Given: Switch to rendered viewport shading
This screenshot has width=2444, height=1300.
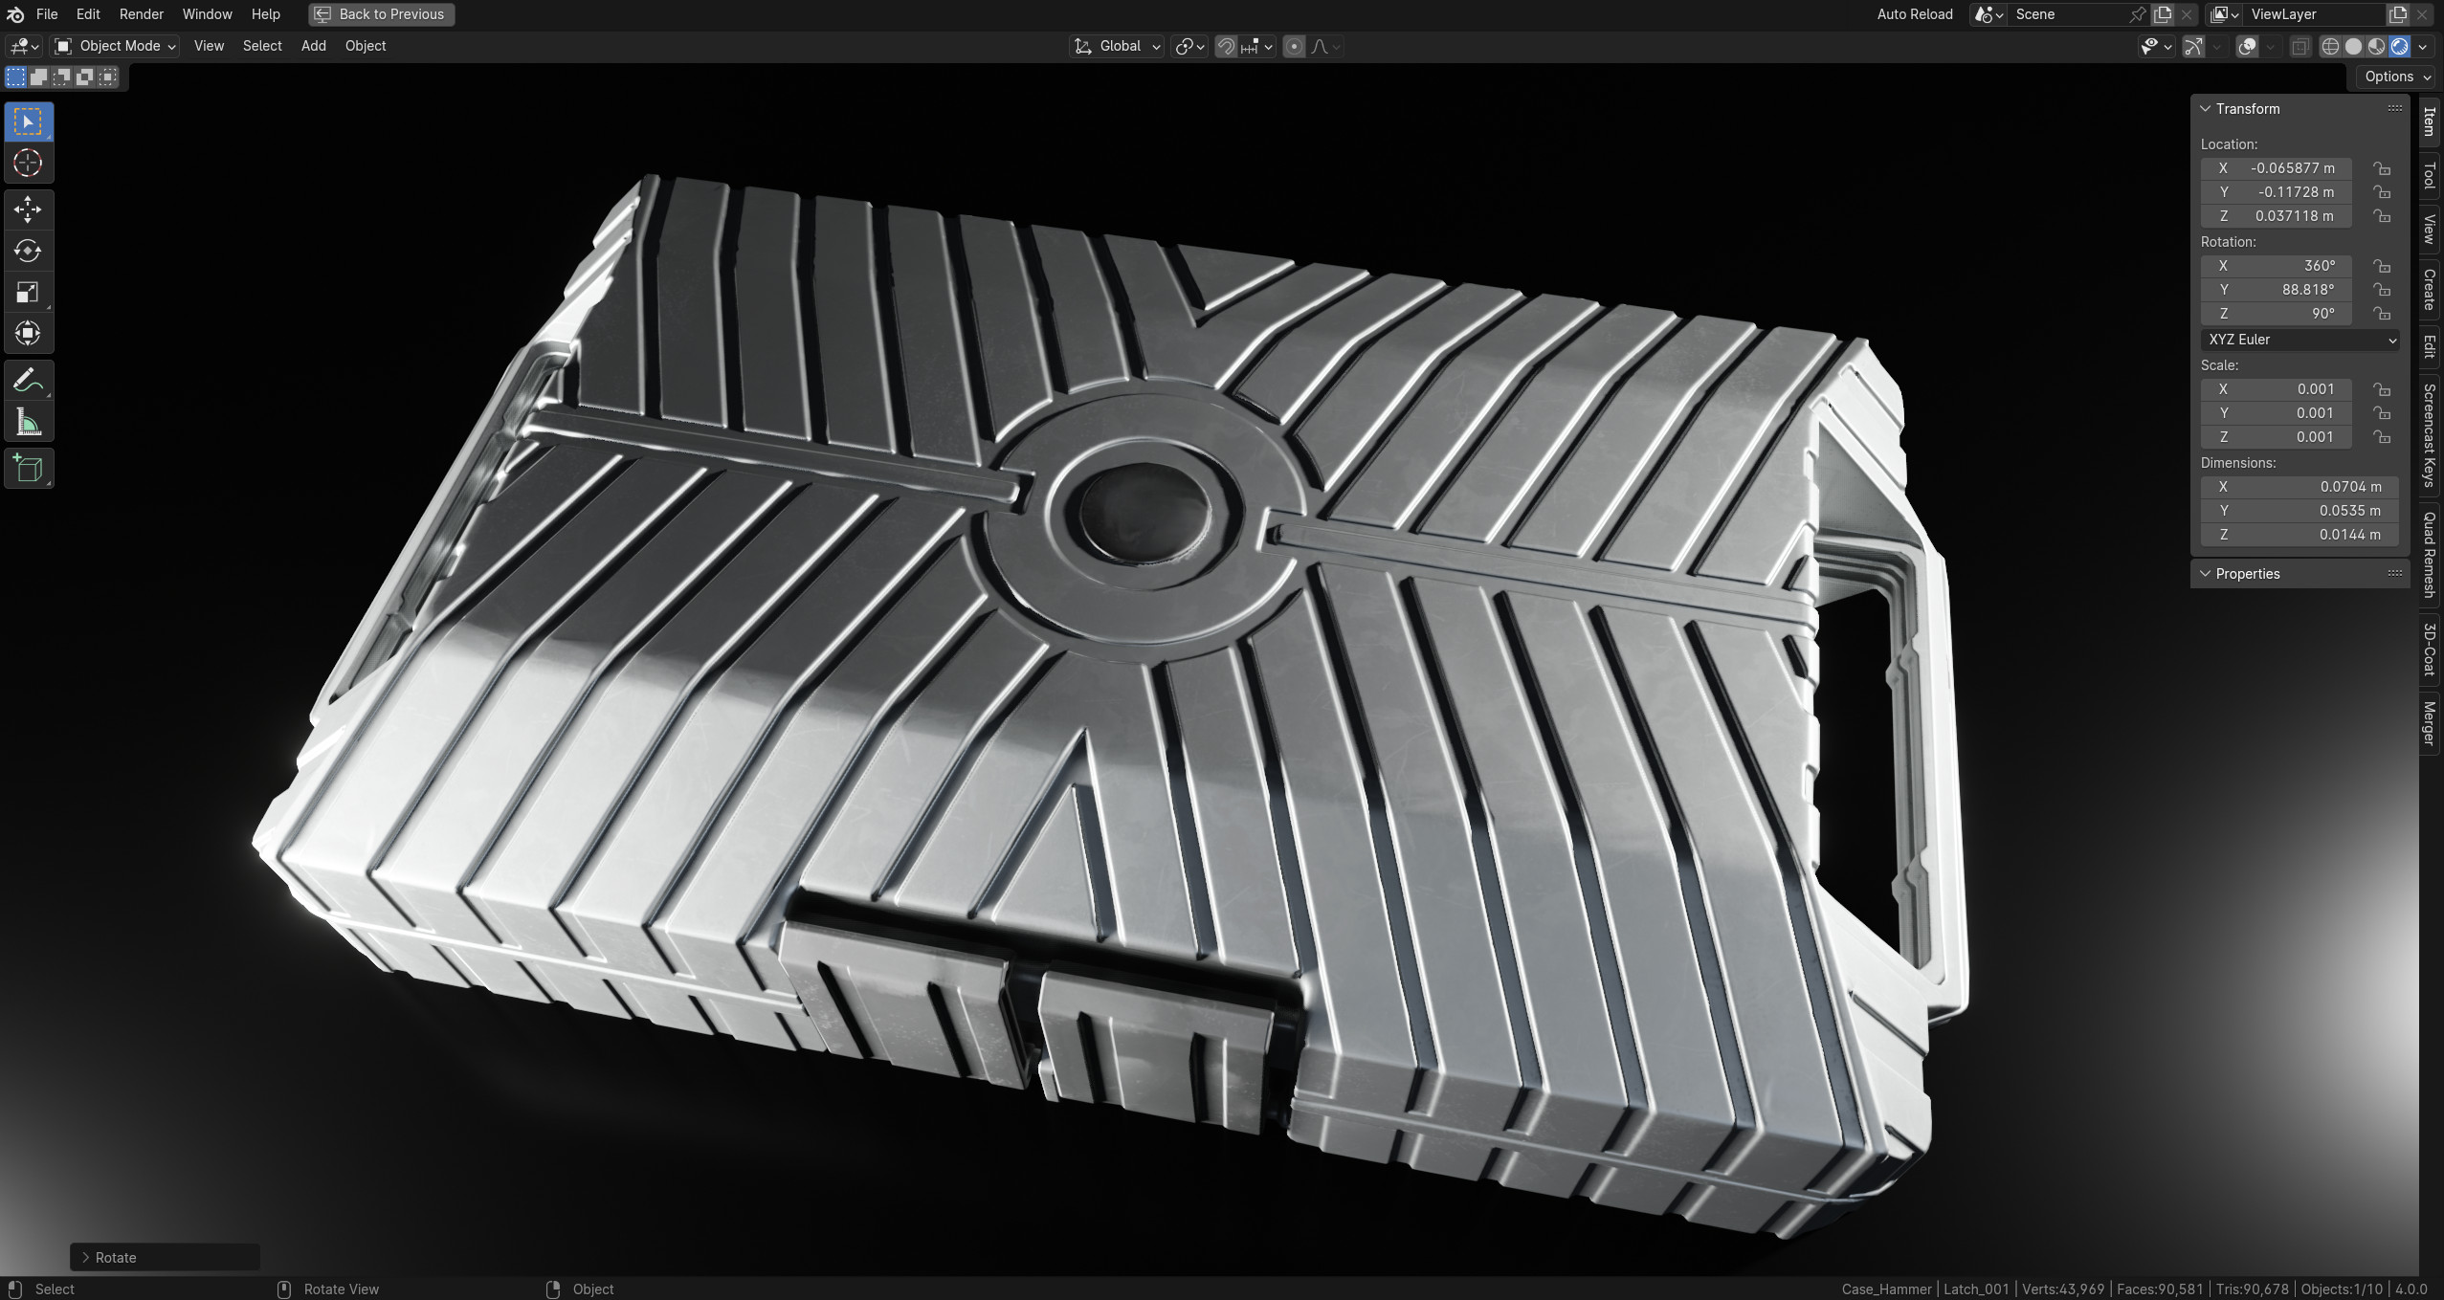Looking at the screenshot, I should (2399, 46).
